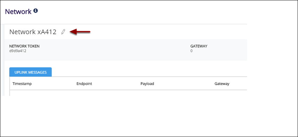
Task: Edit network name via pencil icon
Action: click(x=63, y=32)
